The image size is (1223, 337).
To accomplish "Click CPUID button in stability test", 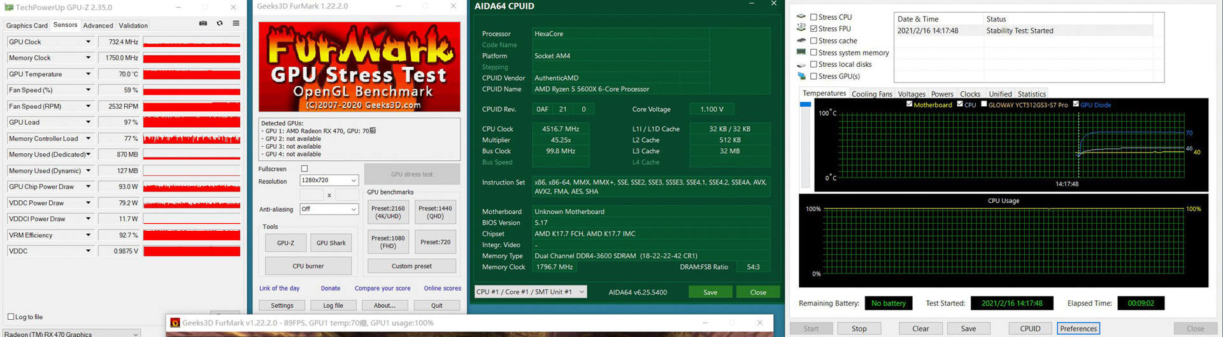I will click(1030, 329).
